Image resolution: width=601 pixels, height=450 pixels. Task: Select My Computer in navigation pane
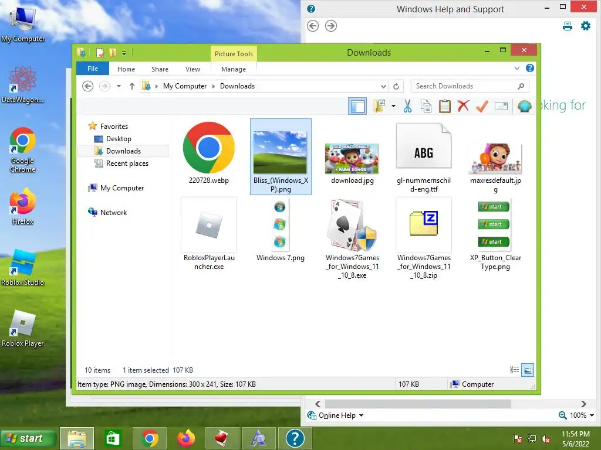click(122, 188)
